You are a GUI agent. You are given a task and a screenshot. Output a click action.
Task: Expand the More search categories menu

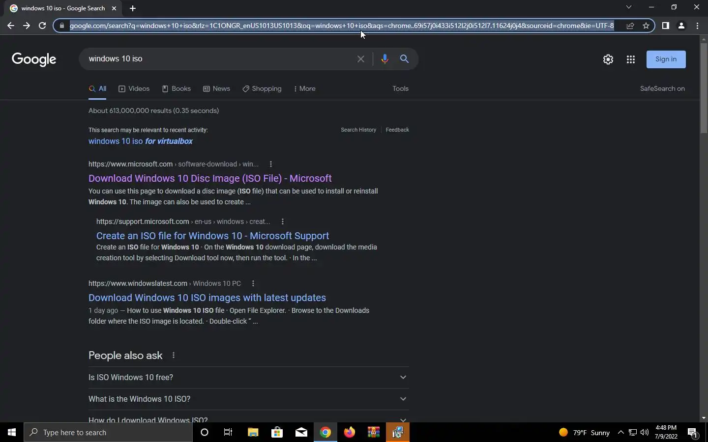[x=305, y=89]
